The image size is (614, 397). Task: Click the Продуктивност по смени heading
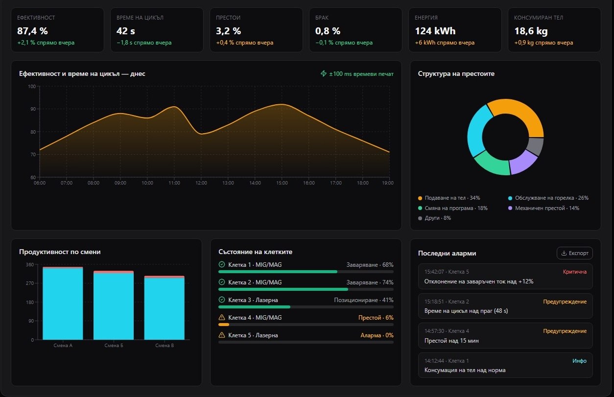coord(60,252)
